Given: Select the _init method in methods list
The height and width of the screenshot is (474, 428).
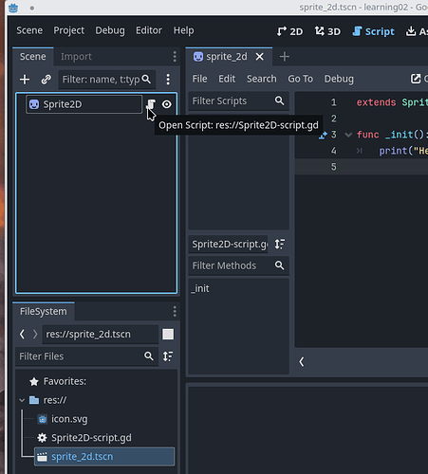Looking at the screenshot, I should [x=200, y=288].
